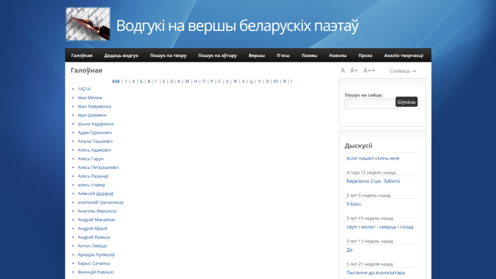Image resolution: width=496 pixels, height=279 pixels.
Task: Filter authors by letter Э
Action: click(x=267, y=81)
